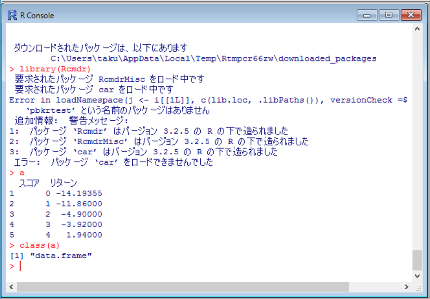This screenshot has width=430, height=299.
Task: Click the 'class(a)' command line
Action: coord(34,245)
